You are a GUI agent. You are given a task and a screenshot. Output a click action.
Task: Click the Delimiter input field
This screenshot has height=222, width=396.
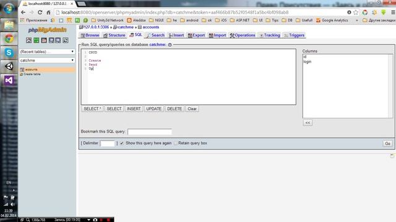(108, 143)
